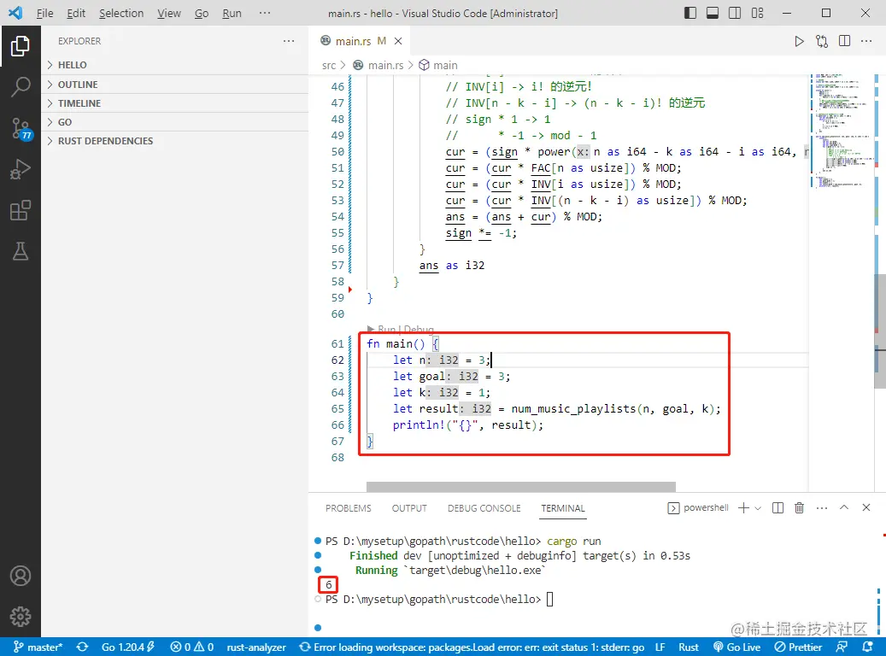Open the Extensions view
Screen dimensions: 886x656
pyautogui.click(x=21, y=210)
